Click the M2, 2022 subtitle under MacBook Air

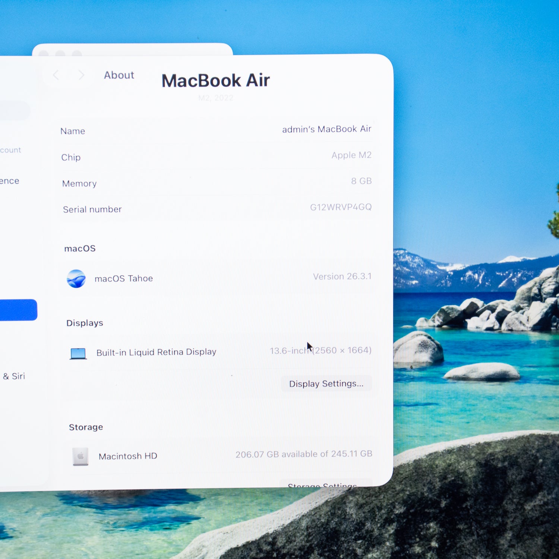click(x=215, y=98)
